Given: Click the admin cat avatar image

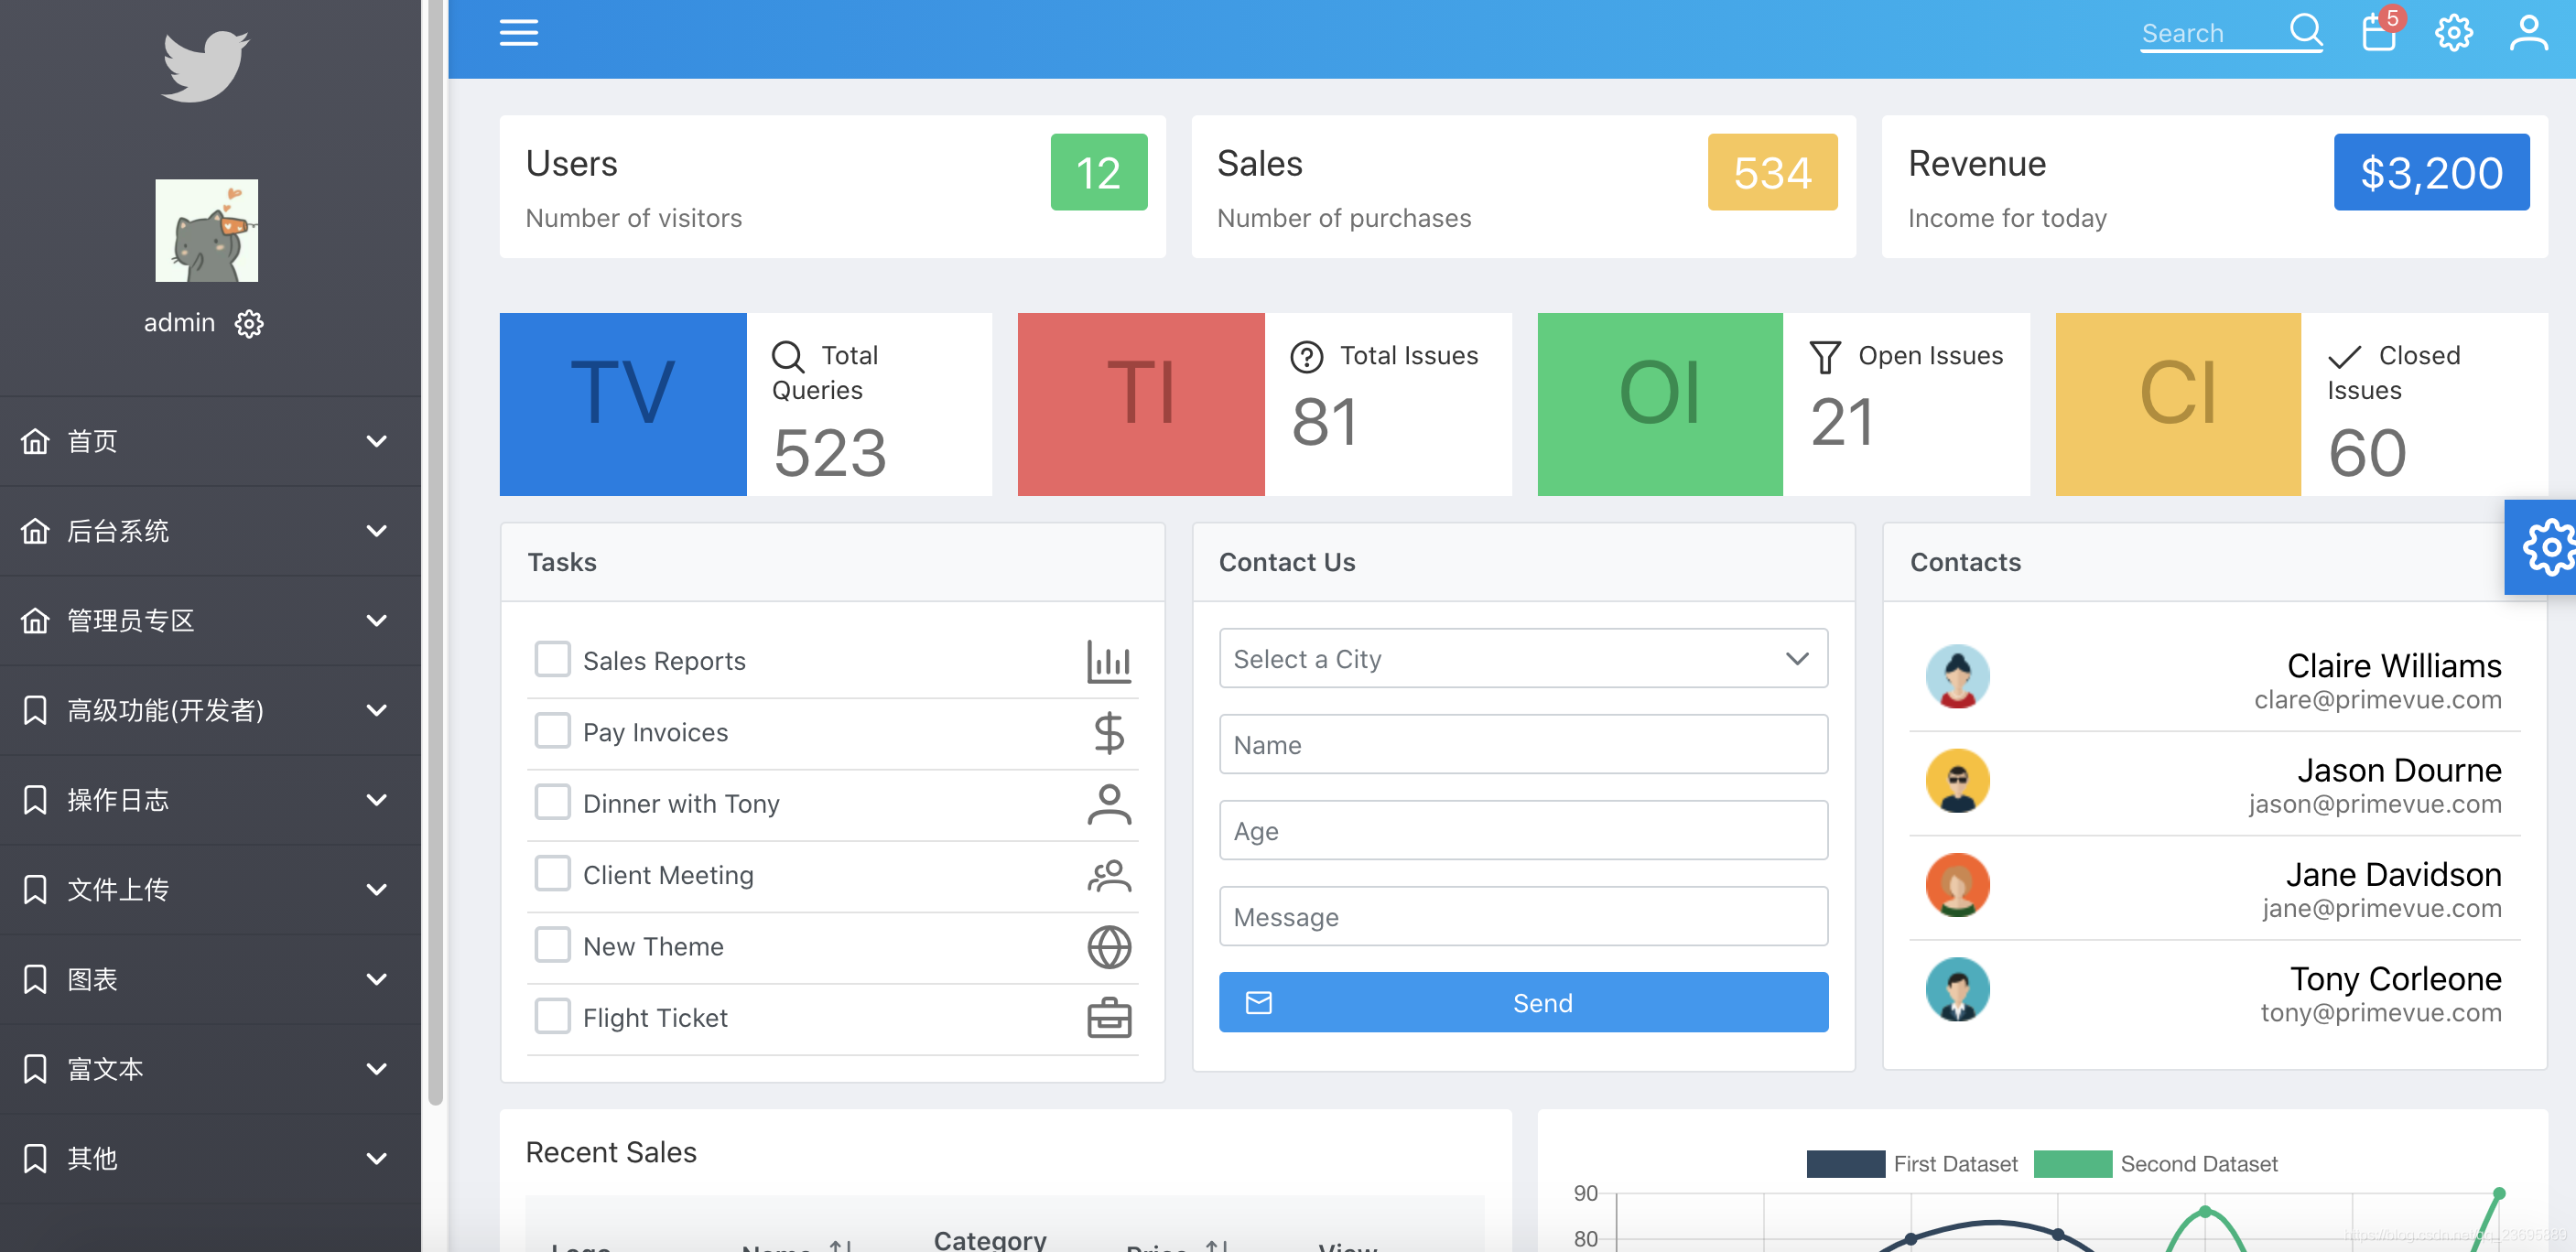Looking at the screenshot, I should 207,231.
